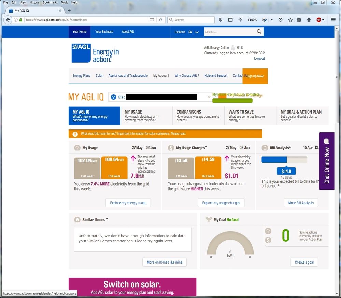Click Explore my energy usage button
Screen dimensions: 341x298
[x=128, y=203]
